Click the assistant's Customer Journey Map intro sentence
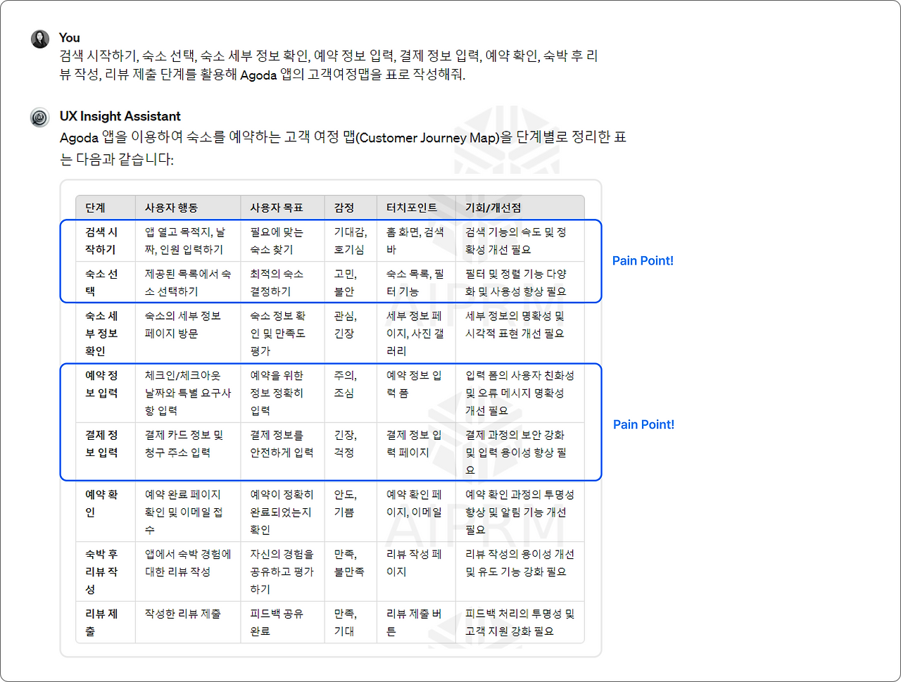Screen dimensions: 901x682 pyautogui.click(x=343, y=148)
